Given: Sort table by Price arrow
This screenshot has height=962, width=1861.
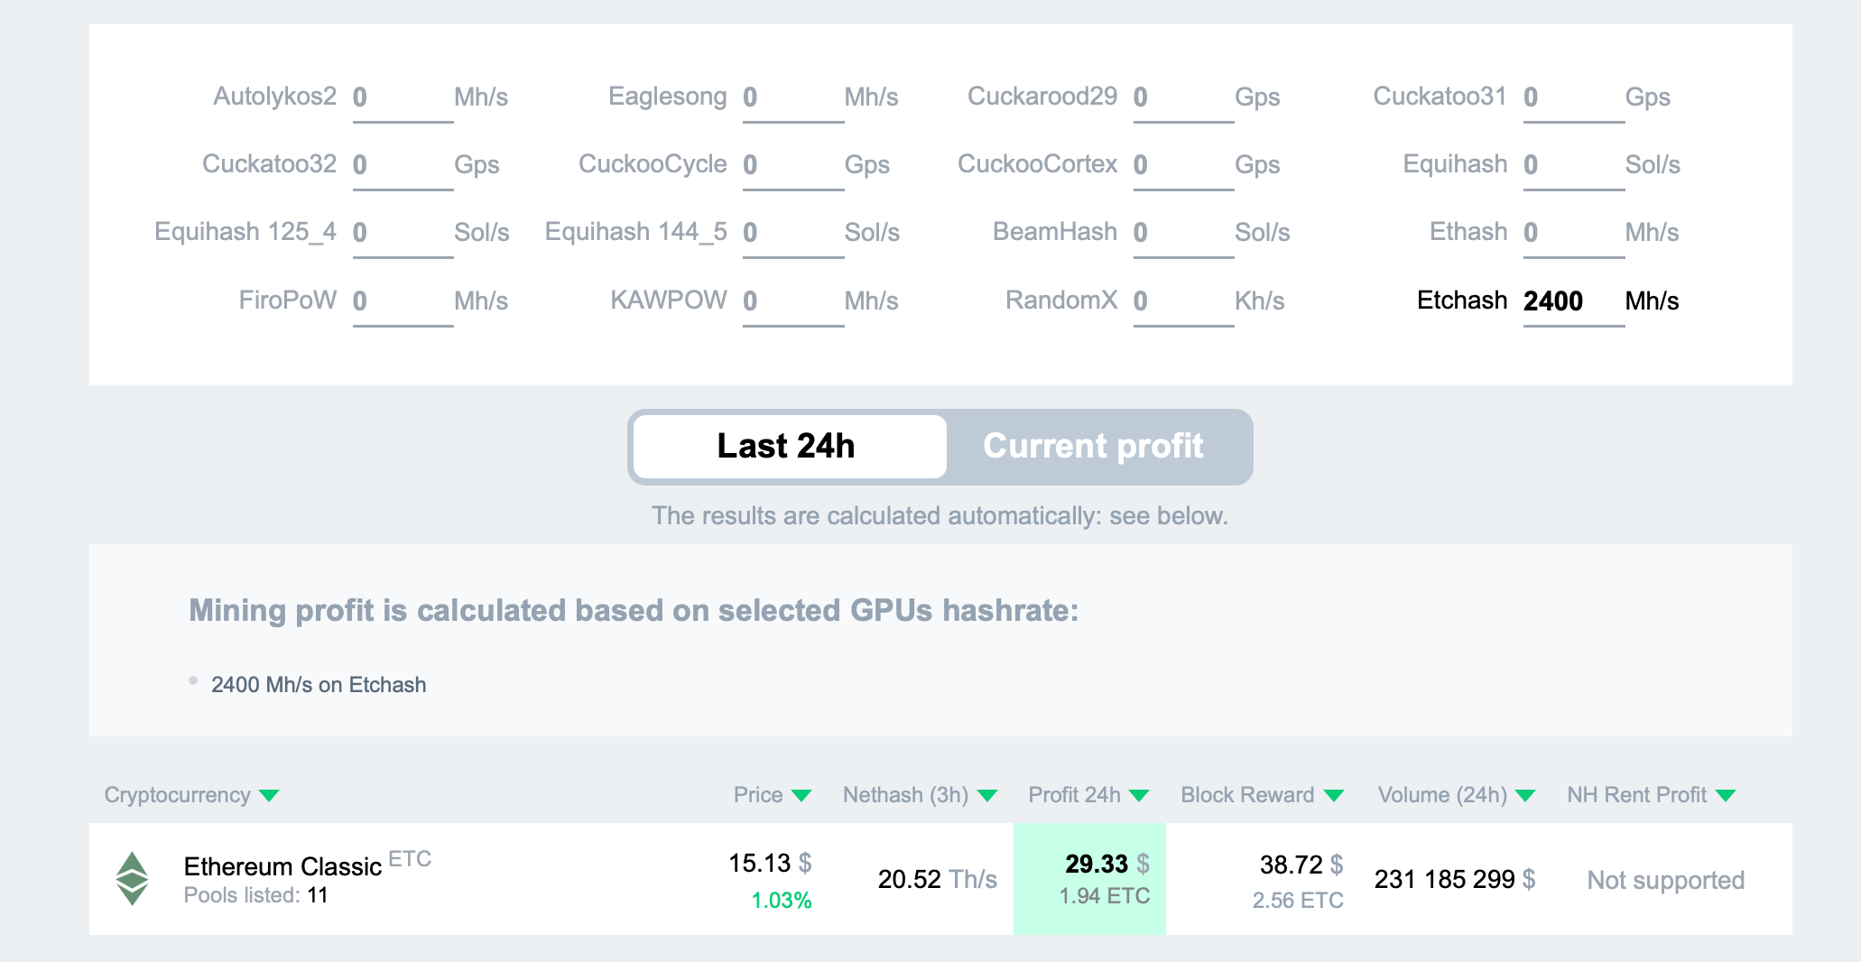Looking at the screenshot, I should [x=801, y=795].
